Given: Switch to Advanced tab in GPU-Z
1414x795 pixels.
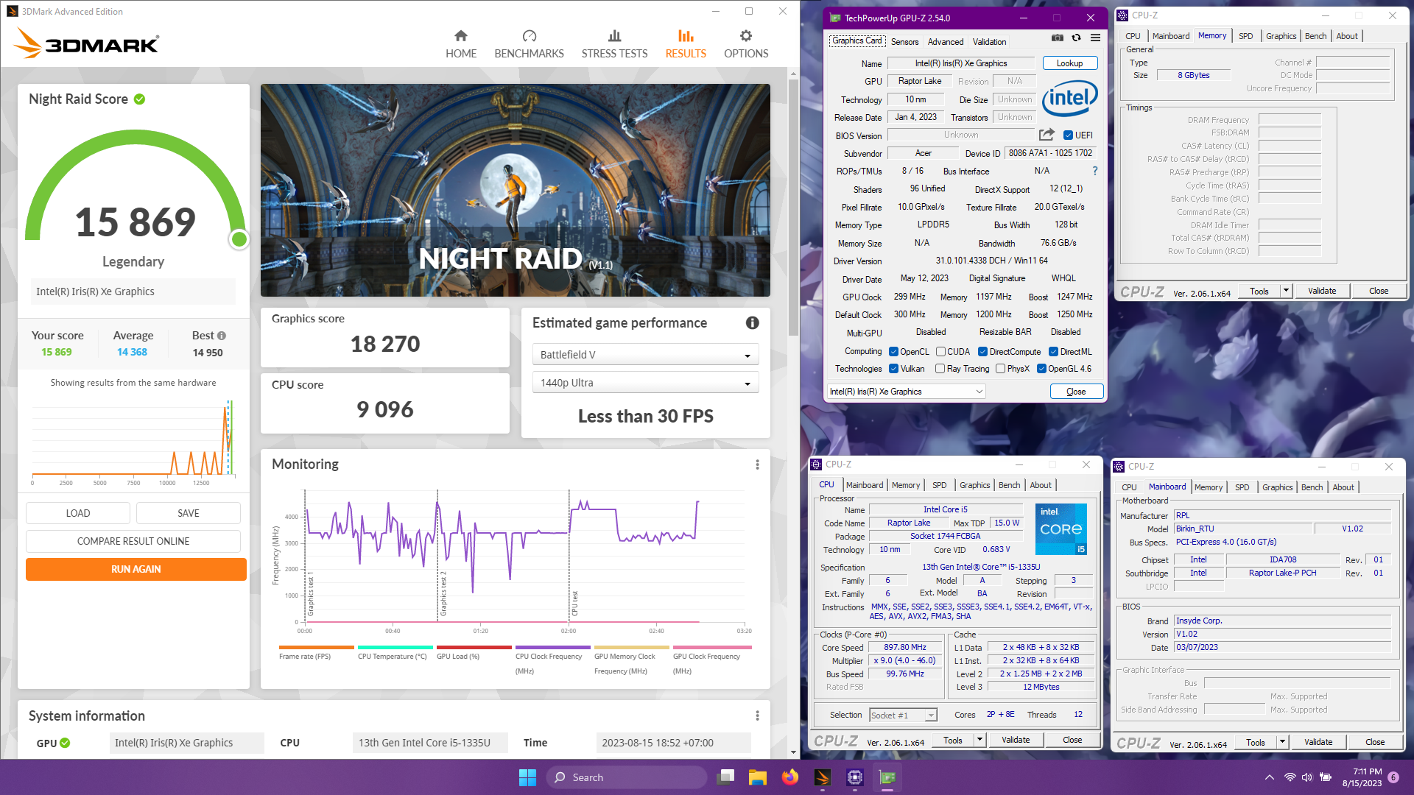Looking at the screenshot, I should [x=945, y=42].
